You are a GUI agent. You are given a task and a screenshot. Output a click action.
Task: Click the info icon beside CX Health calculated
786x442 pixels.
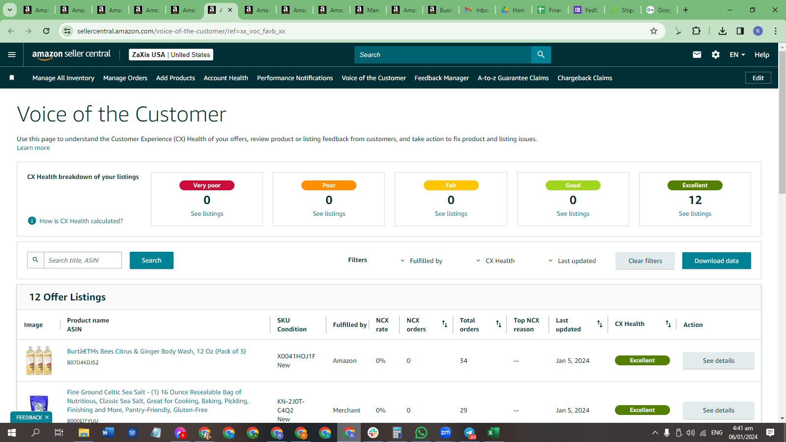[x=32, y=221]
